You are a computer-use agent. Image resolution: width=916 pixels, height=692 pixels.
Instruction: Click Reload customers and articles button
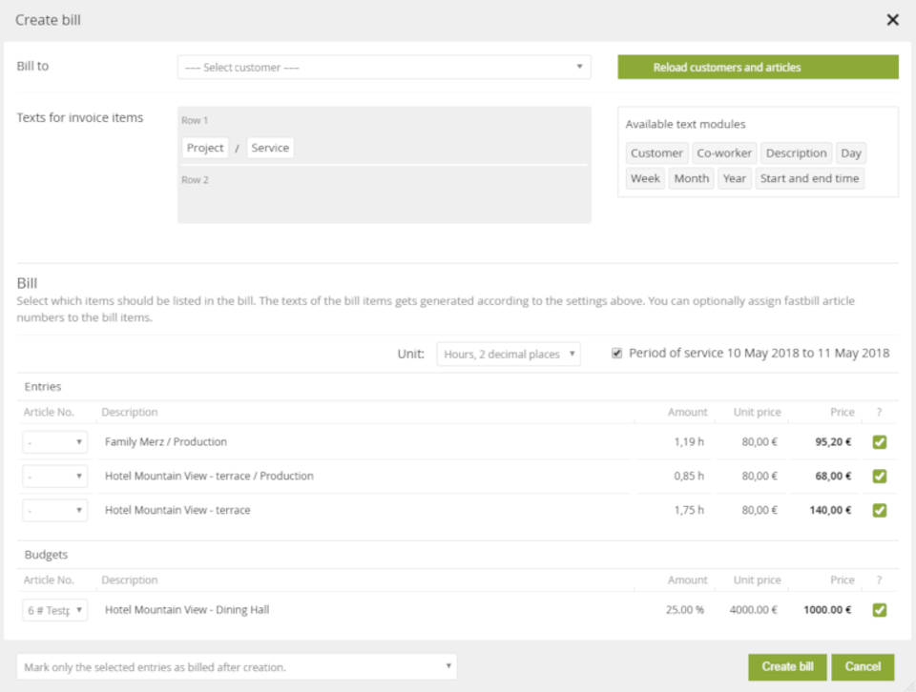(758, 68)
